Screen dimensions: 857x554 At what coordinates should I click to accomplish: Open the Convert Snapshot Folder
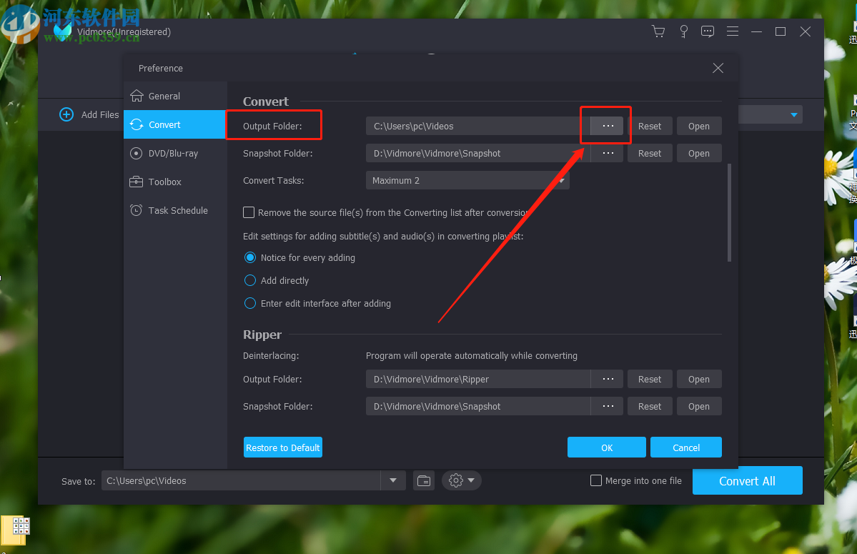pyautogui.click(x=699, y=154)
